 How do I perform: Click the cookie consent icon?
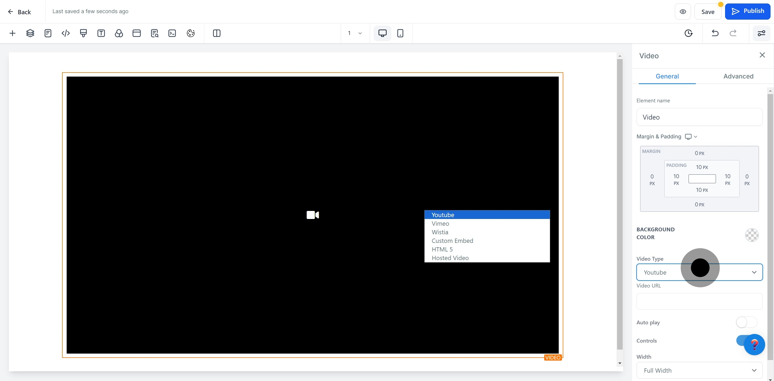pos(191,33)
